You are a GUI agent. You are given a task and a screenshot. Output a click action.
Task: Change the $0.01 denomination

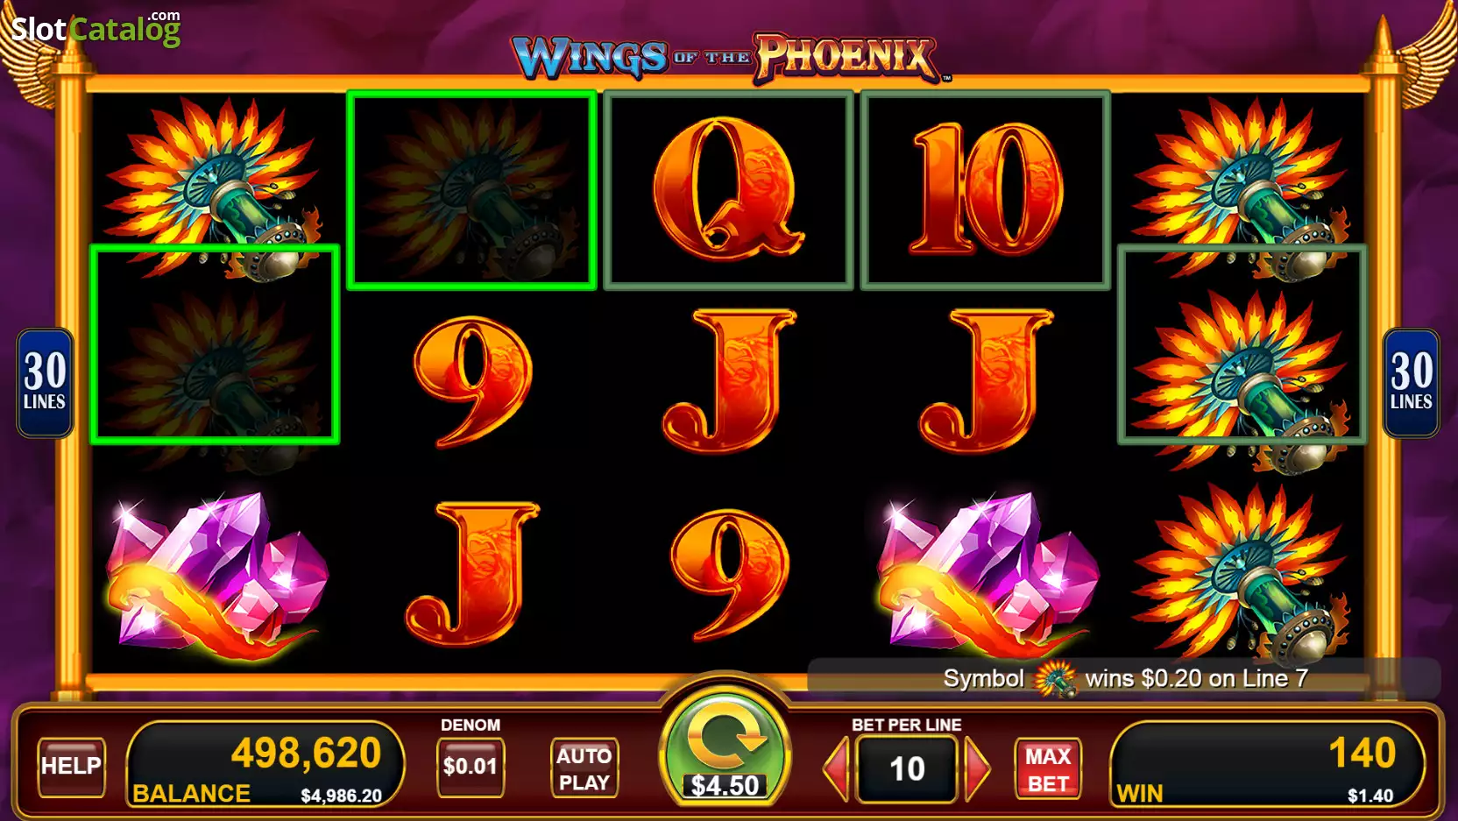click(470, 767)
